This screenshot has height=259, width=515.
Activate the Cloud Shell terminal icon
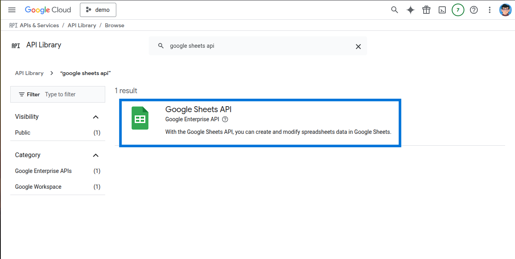(x=442, y=10)
